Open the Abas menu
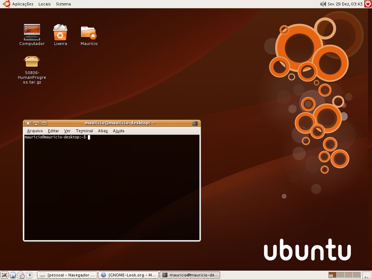 click(x=103, y=131)
